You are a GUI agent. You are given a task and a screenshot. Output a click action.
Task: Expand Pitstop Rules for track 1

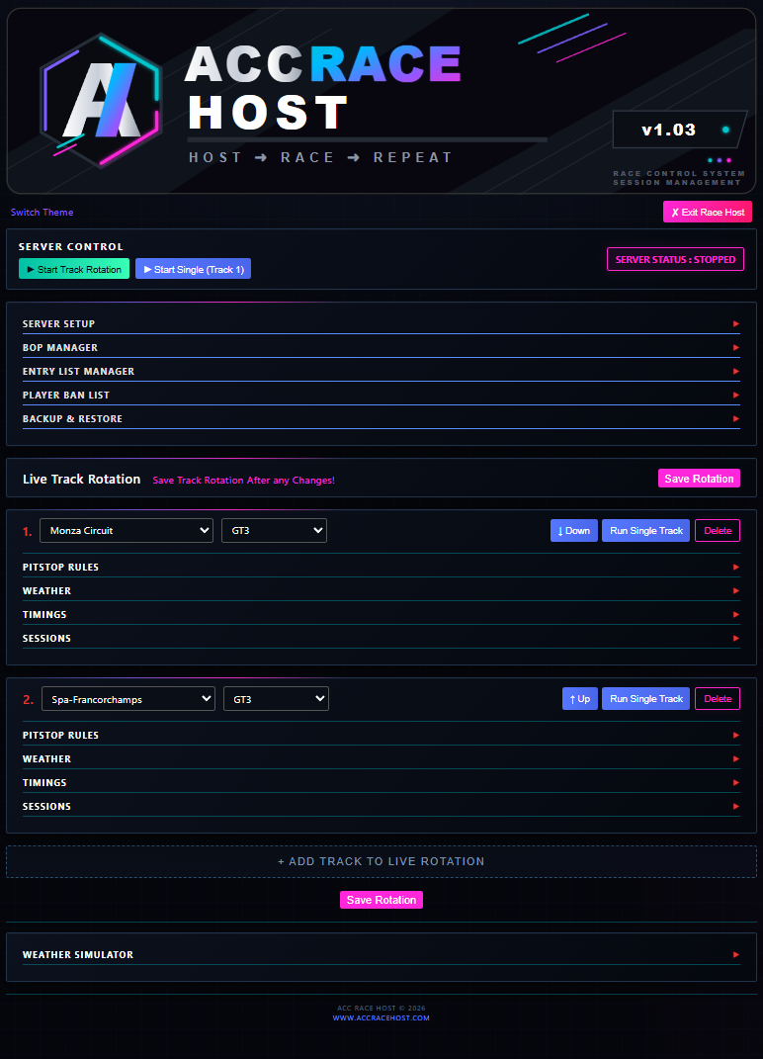pyautogui.click(x=381, y=568)
